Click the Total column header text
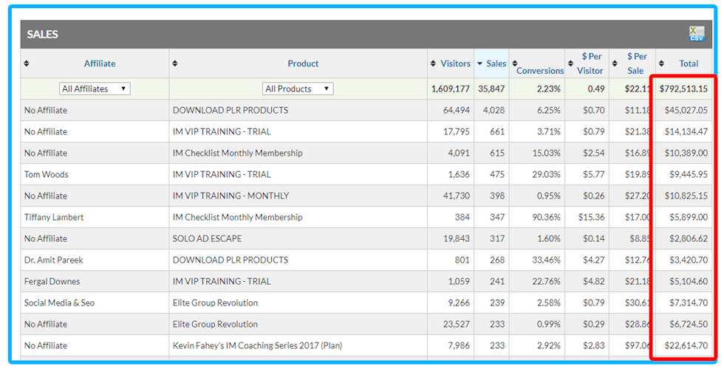Image resolution: width=724 pixels, height=369 pixels. (x=689, y=63)
